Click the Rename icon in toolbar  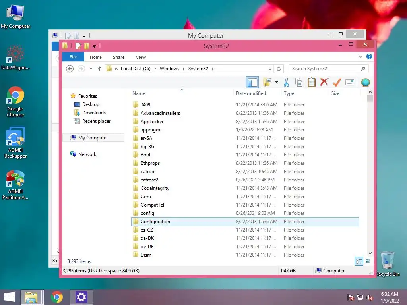(350, 83)
